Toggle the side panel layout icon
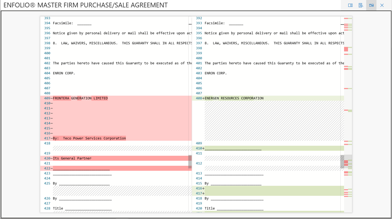The height and width of the screenshot is (219, 392). tap(350, 5)
